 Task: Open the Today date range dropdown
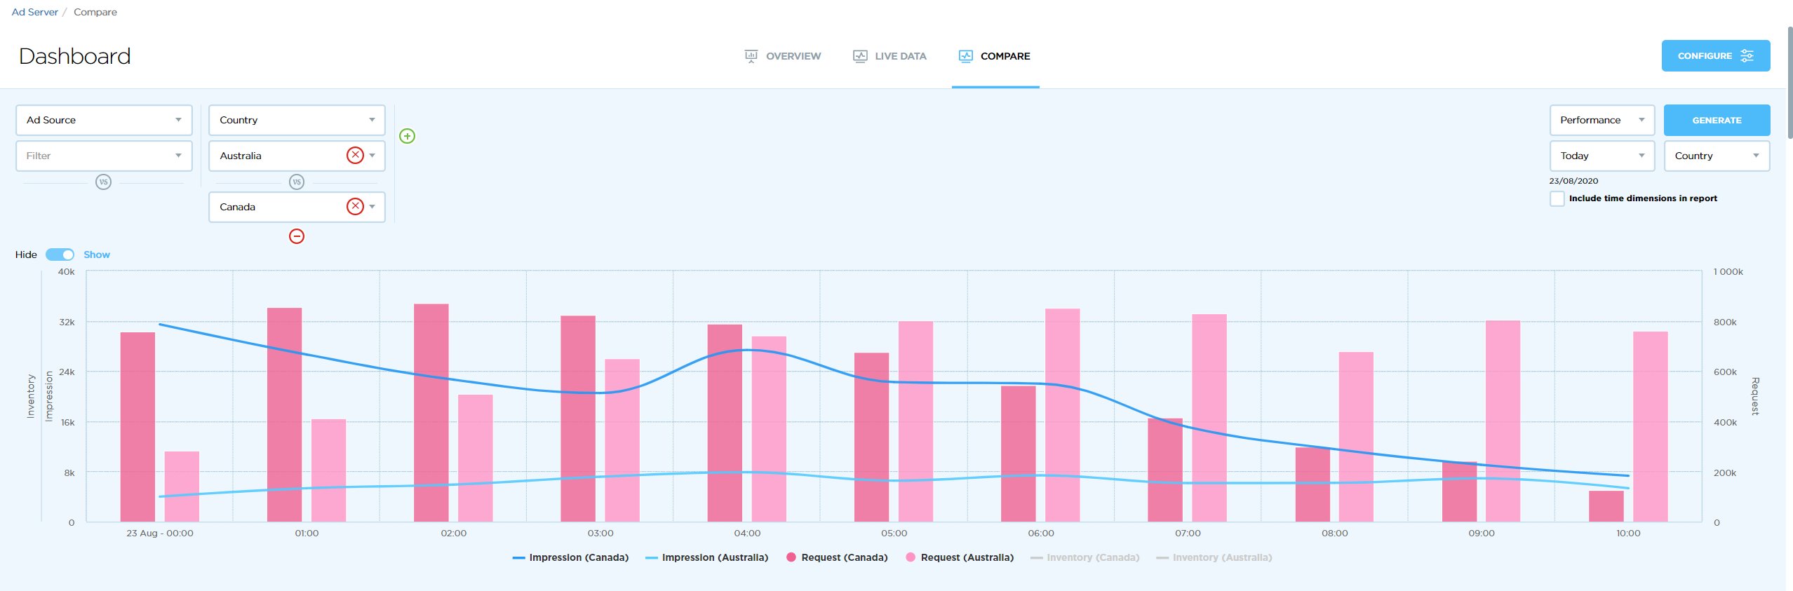1601,156
